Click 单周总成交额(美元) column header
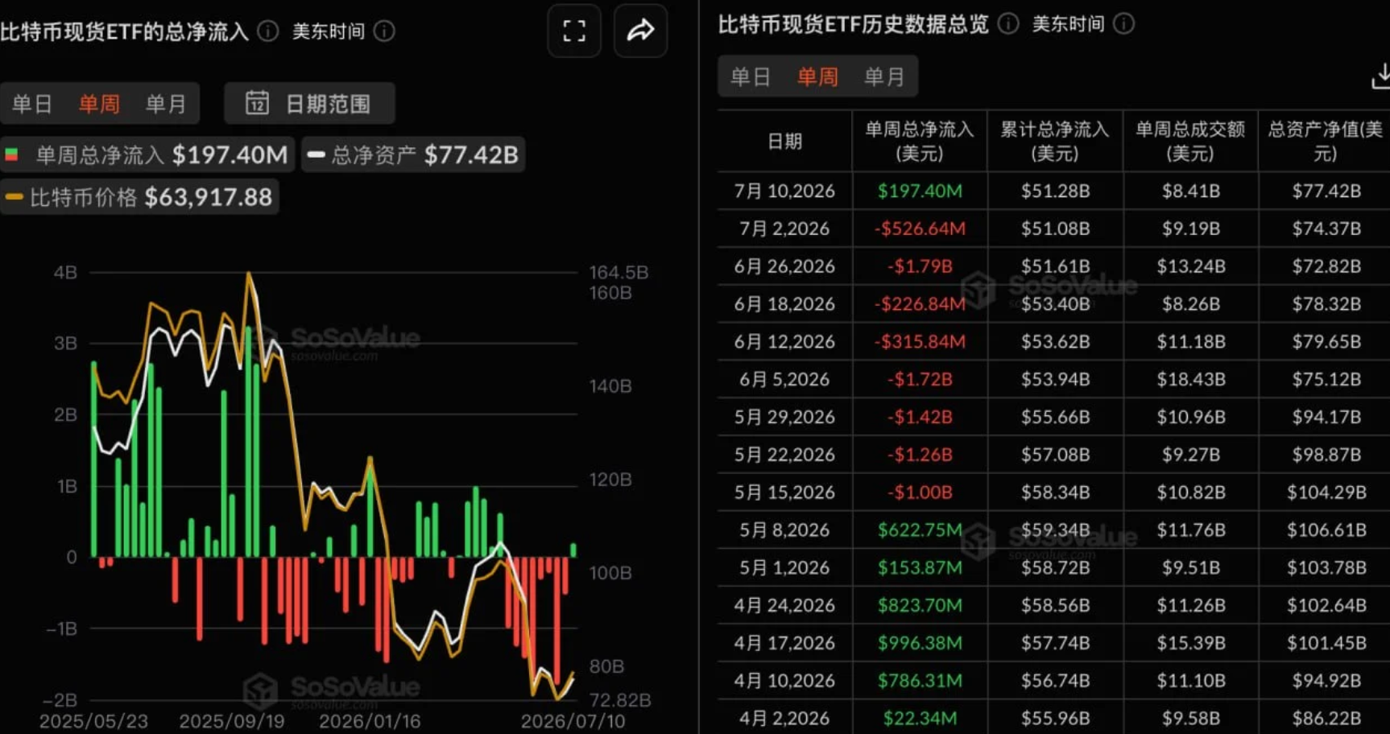1390x734 pixels. click(x=1189, y=142)
